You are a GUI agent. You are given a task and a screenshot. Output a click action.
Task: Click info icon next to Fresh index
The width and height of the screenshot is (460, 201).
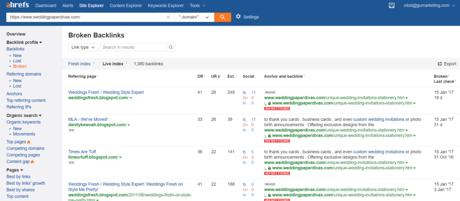tap(94, 62)
